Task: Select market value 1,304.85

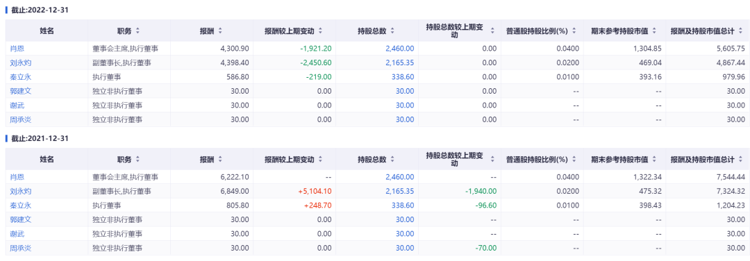Action: (648, 49)
